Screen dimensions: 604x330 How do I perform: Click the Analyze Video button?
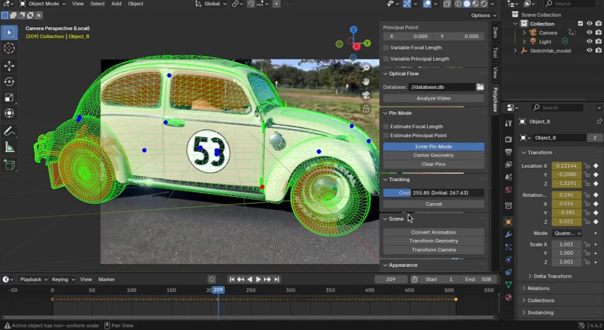[x=433, y=98]
